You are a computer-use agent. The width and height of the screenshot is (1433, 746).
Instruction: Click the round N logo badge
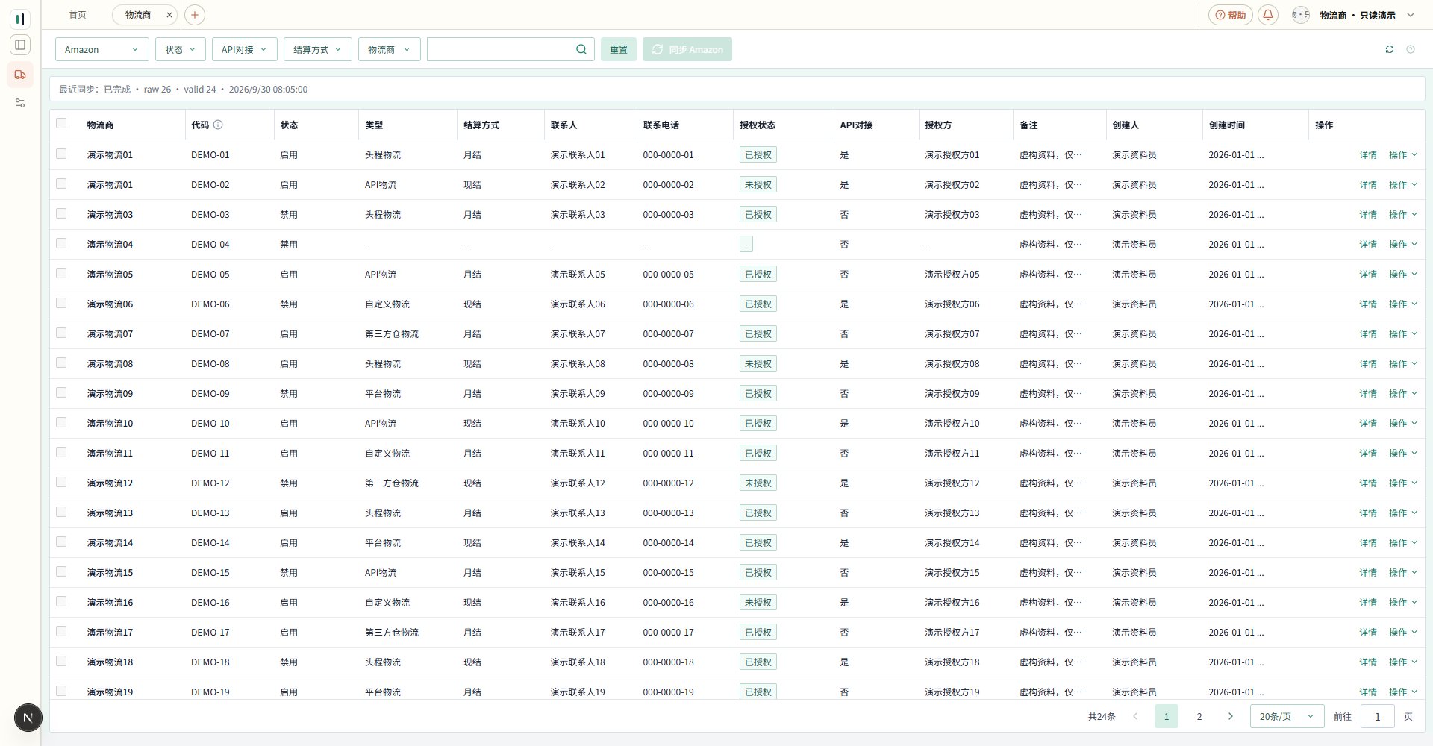click(28, 718)
